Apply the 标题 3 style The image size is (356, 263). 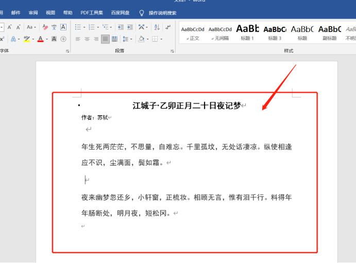275,33
